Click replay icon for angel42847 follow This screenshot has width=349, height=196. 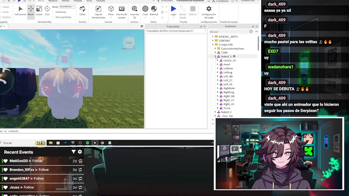[80, 178]
